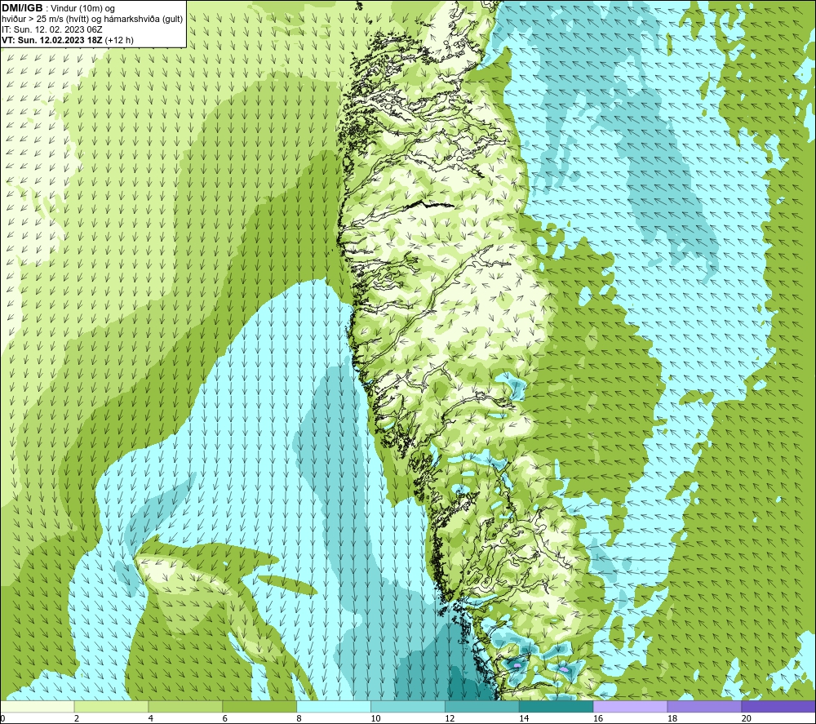Click the 8–10 m/s light cyan swatch
The image size is (816, 724).
[x=334, y=707]
